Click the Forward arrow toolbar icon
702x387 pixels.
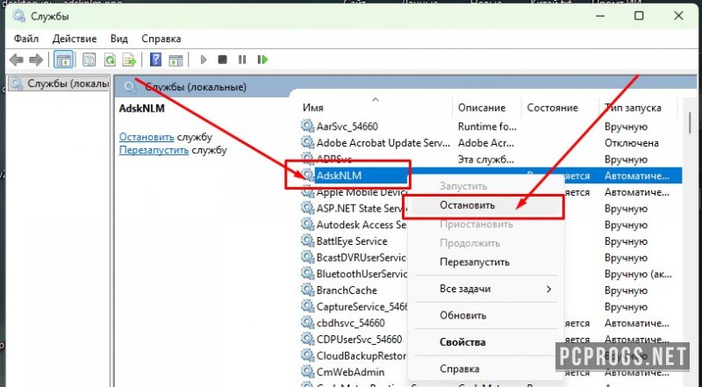pyautogui.click(x=36, y=60)
